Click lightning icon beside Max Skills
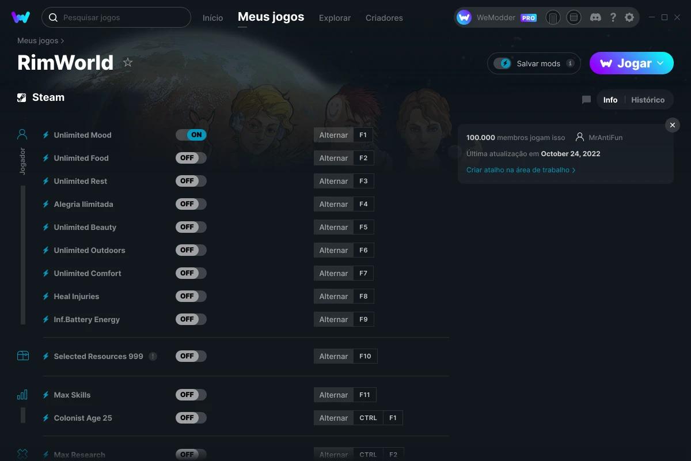This screenshot has height=461, width=691. (46, 395)
